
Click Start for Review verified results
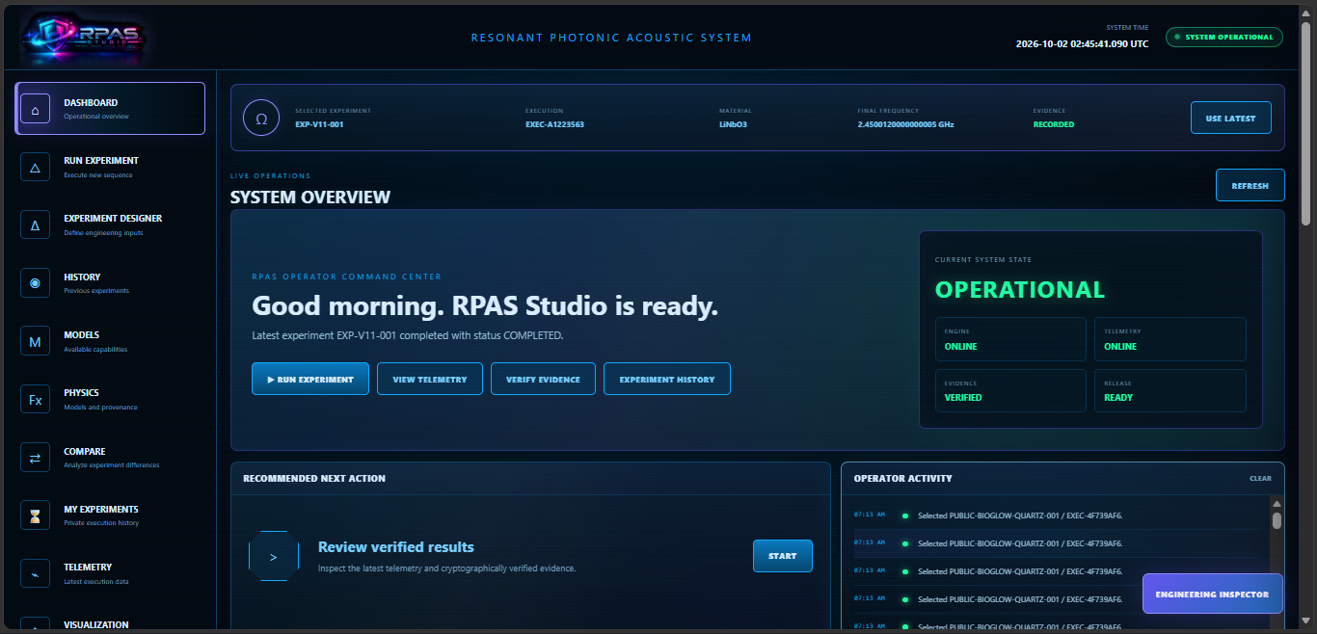(783, 556)
